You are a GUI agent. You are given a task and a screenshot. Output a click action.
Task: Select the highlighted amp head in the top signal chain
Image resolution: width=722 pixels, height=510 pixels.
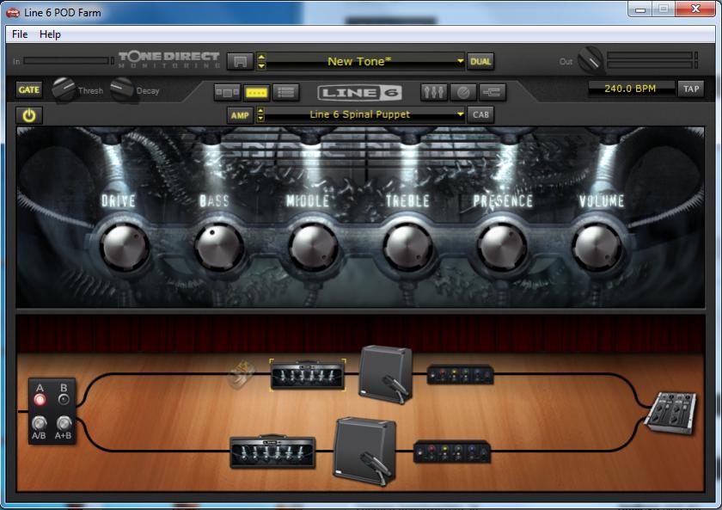[x=308, y=375]
